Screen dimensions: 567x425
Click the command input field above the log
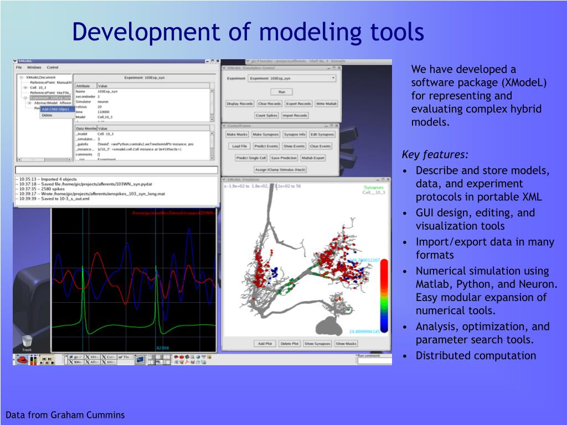116,170
